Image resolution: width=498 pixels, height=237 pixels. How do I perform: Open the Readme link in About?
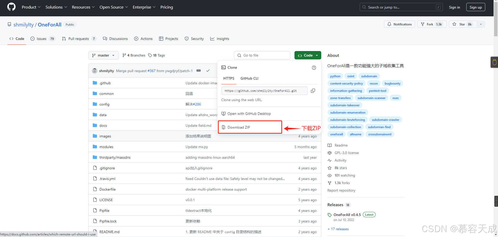pyautogui.click(x=338, y=145)
